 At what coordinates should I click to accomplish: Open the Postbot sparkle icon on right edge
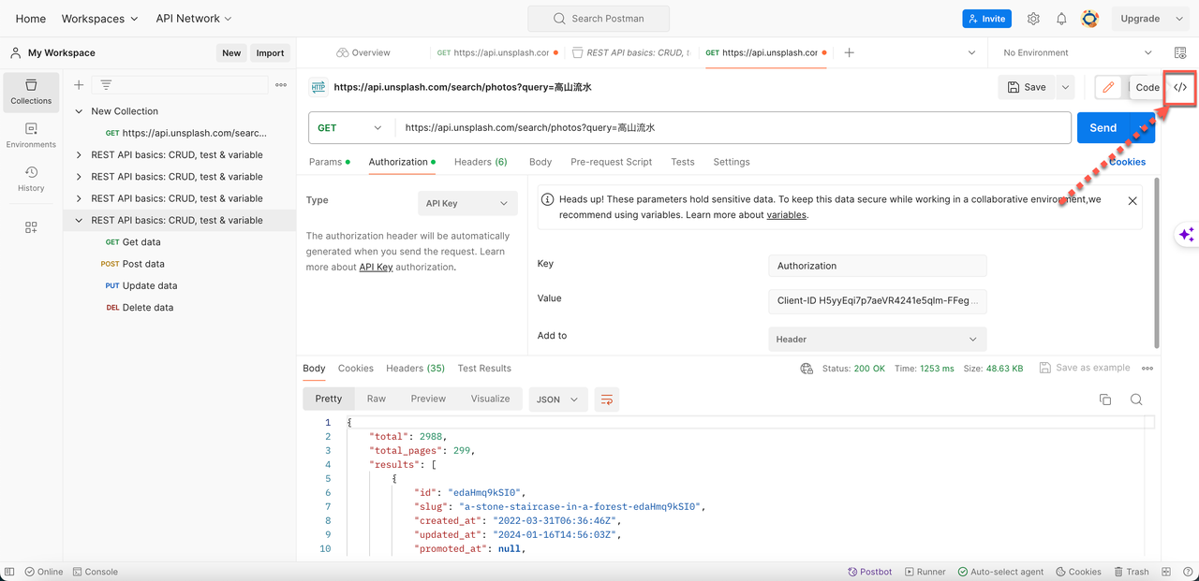click(1187, 235)
